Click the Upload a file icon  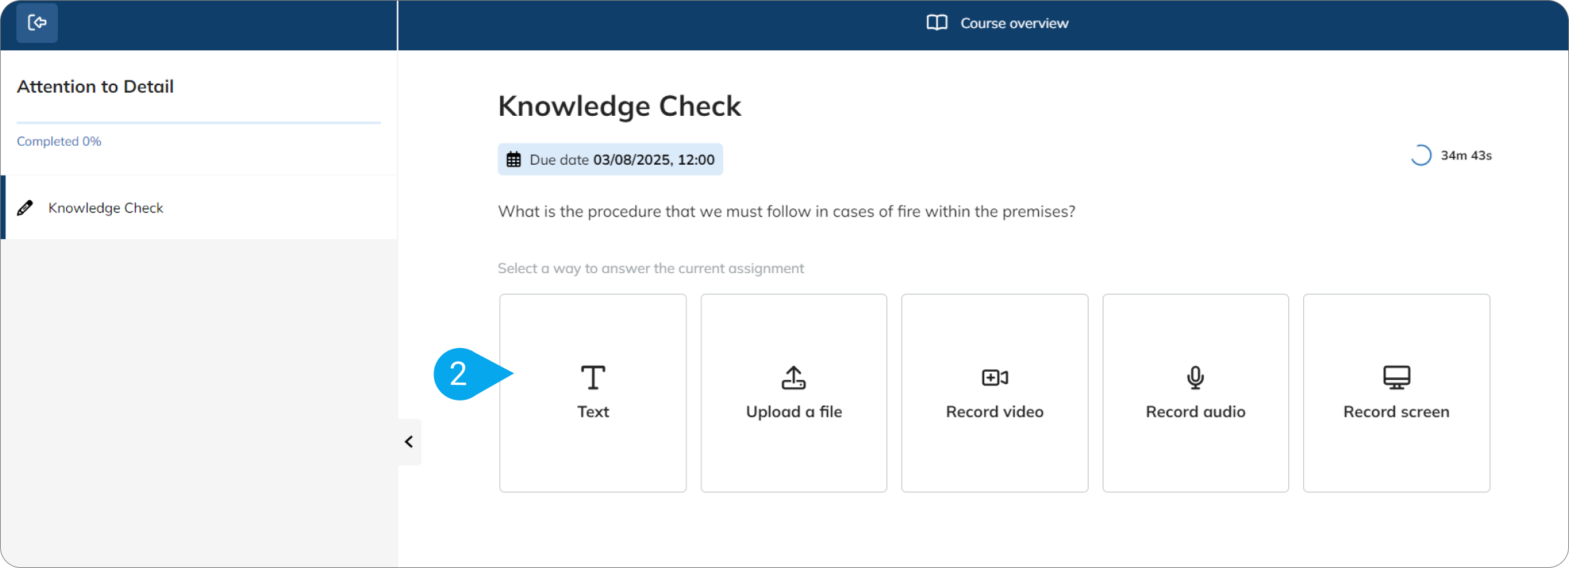point(793,377)
